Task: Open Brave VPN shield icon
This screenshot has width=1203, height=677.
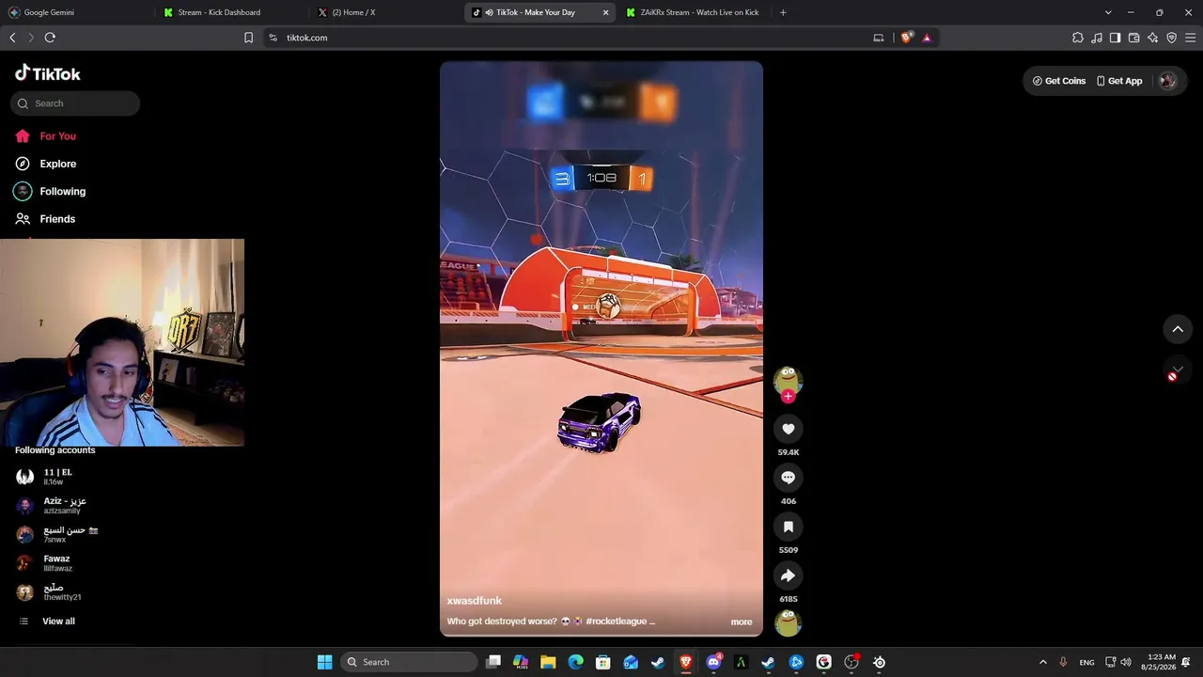Action: click(1171, 38)
